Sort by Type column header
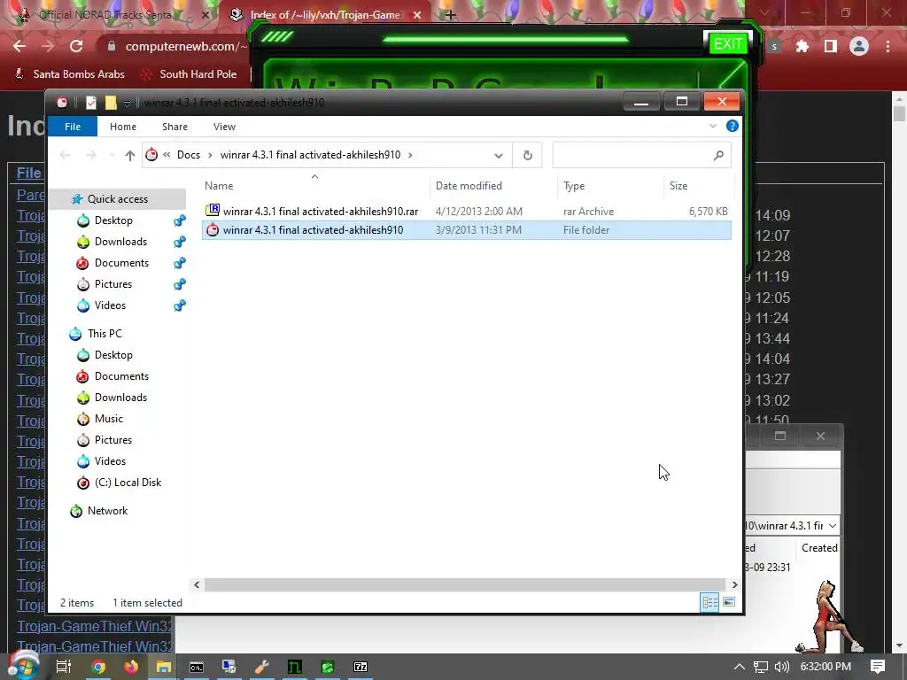Image resolution: width=907 pixels, height=680 pixels. pos(574,186)
